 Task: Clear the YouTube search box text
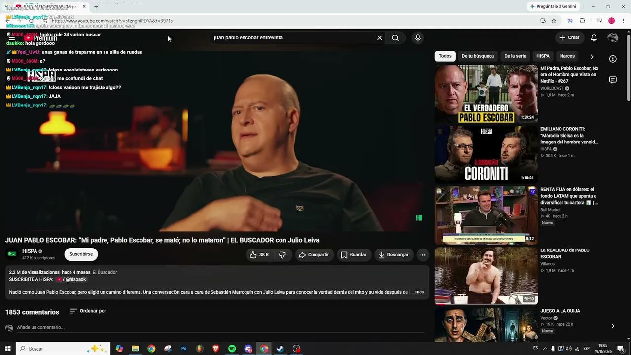pyautogui.click(x=380, y=38)
